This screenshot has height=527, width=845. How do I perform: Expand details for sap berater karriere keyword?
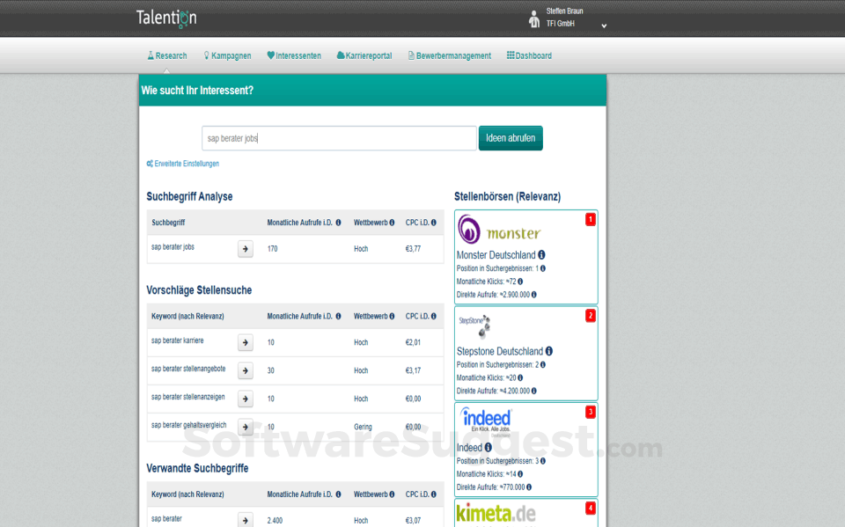point(245,342)
